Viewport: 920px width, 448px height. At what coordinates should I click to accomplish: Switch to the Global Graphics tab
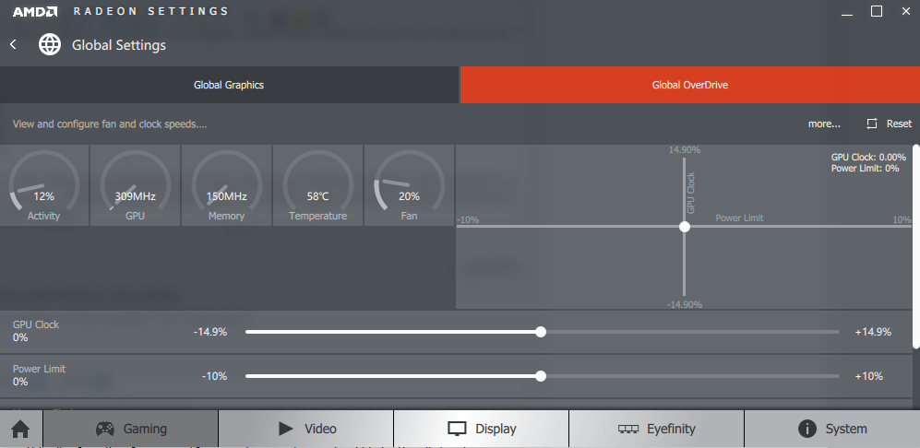click(229, 85)
